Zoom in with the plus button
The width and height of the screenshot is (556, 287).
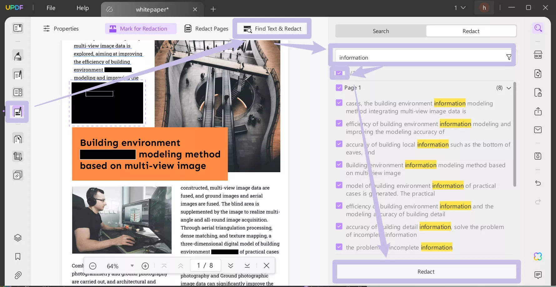(x=145, y=266)
